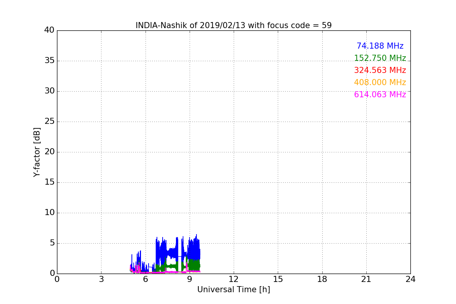
Task: Select the 152.750 MHz legend label
Action: (380, 58)
